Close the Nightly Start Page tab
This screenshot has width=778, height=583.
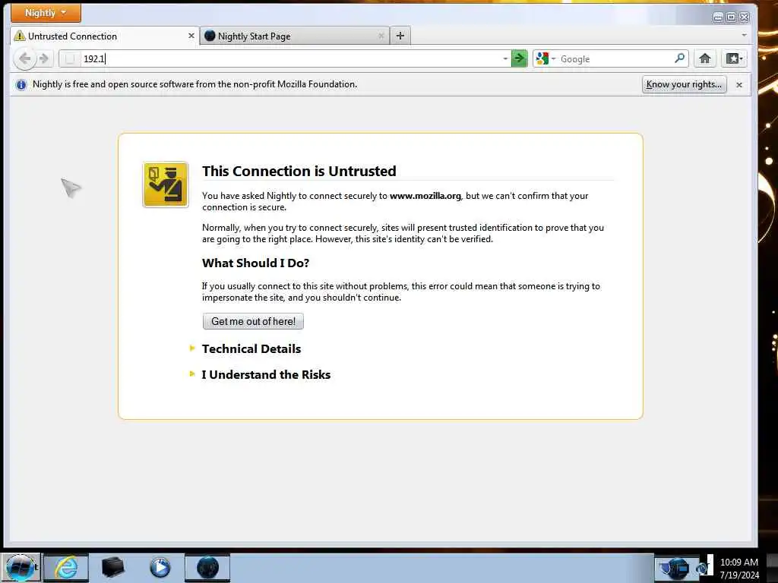pyautogui.click(x=381, y=36)
